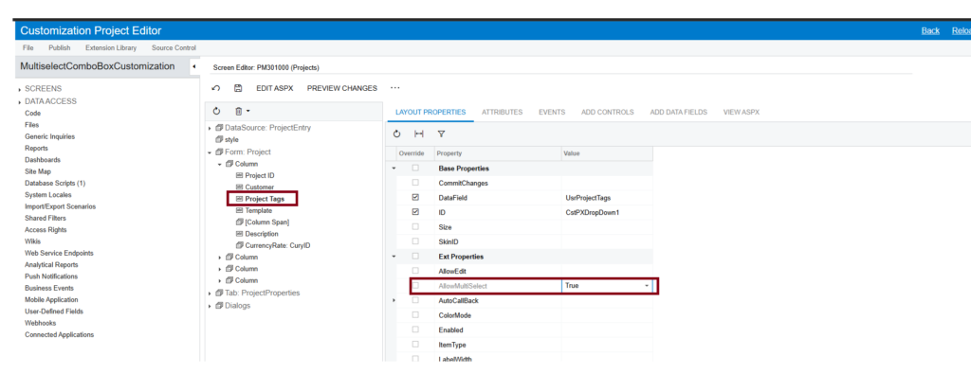This screenshot has height=374, width=971.
Task: Select Project Tags in the tree
Action: click(265, 199)
